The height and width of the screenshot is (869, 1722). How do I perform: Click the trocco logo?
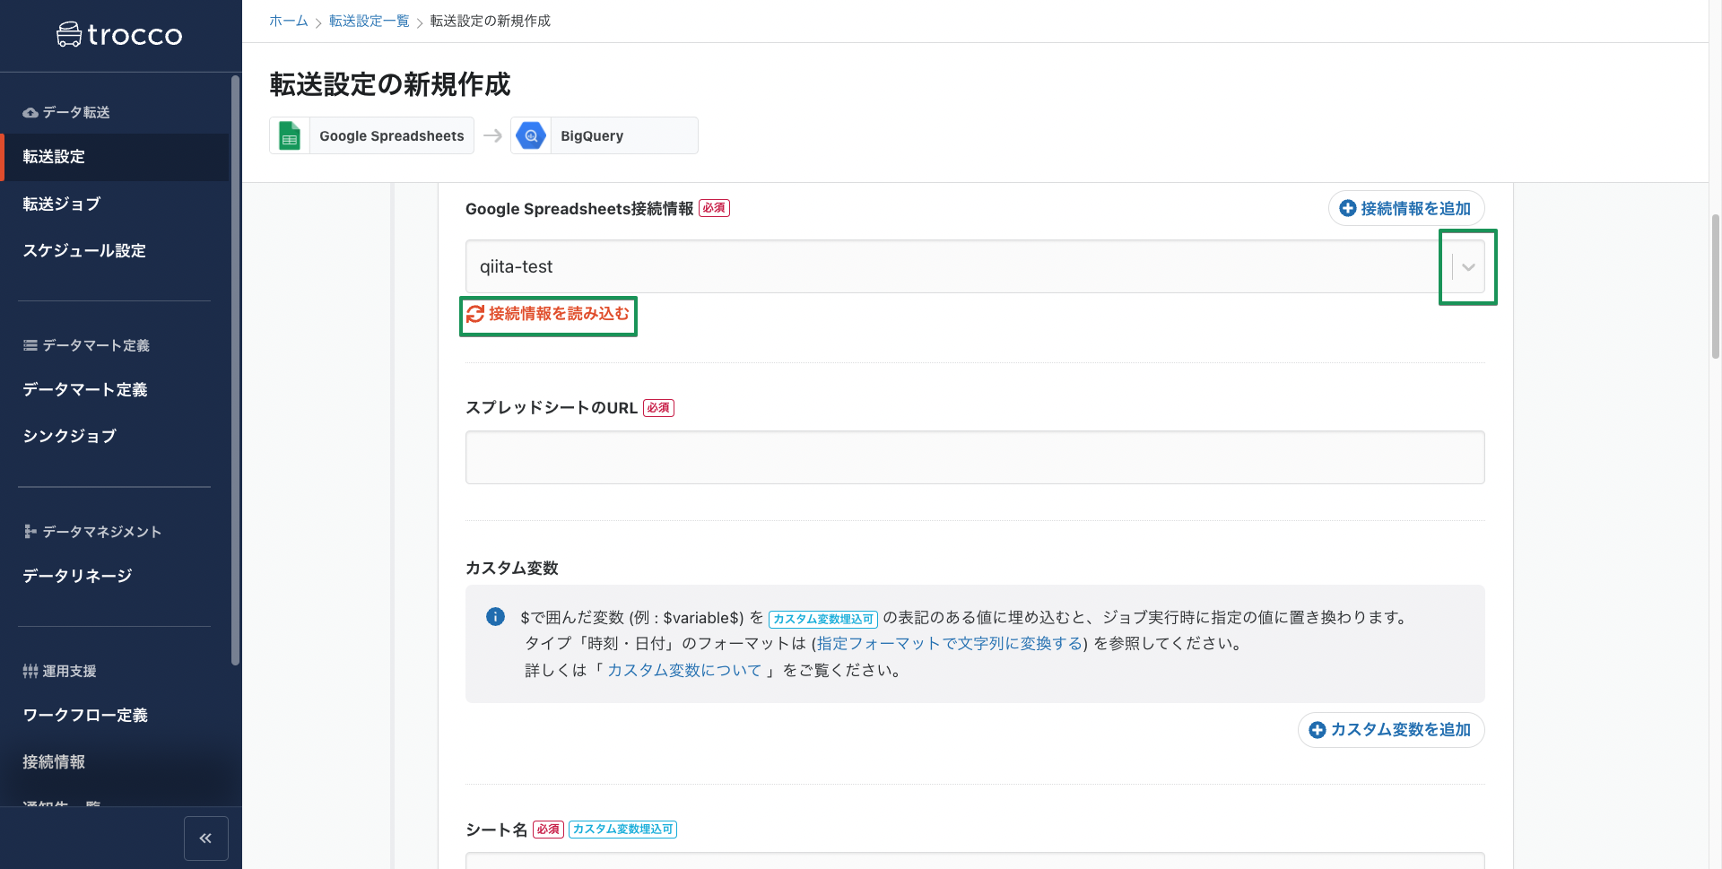119,34
